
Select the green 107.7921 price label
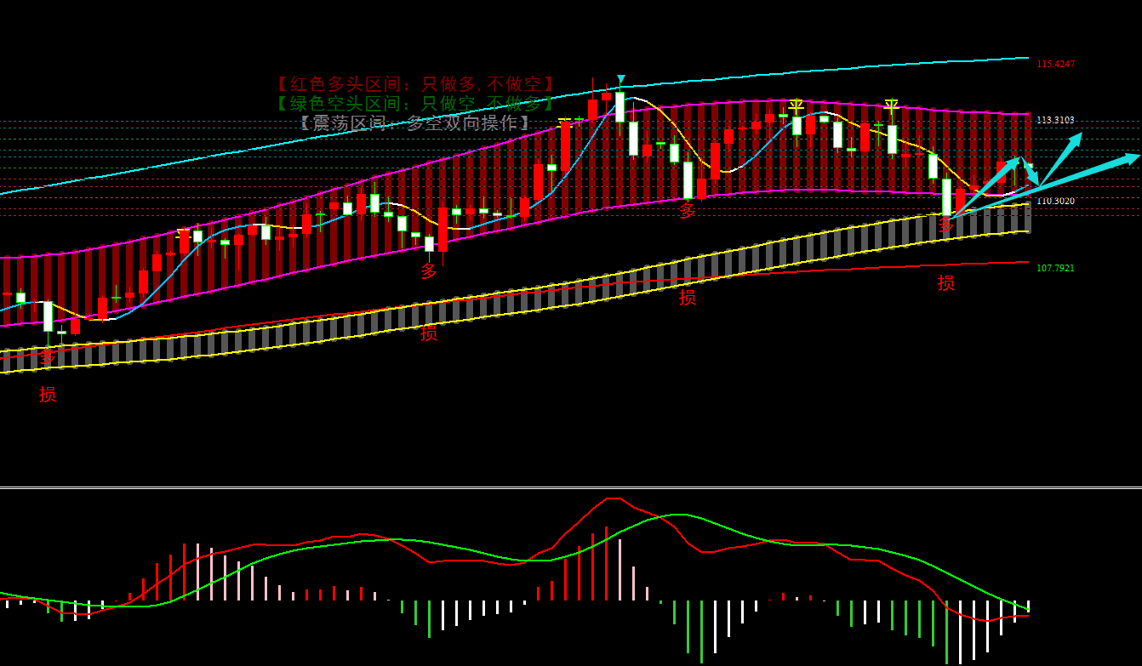click(x=1055, y=268)
